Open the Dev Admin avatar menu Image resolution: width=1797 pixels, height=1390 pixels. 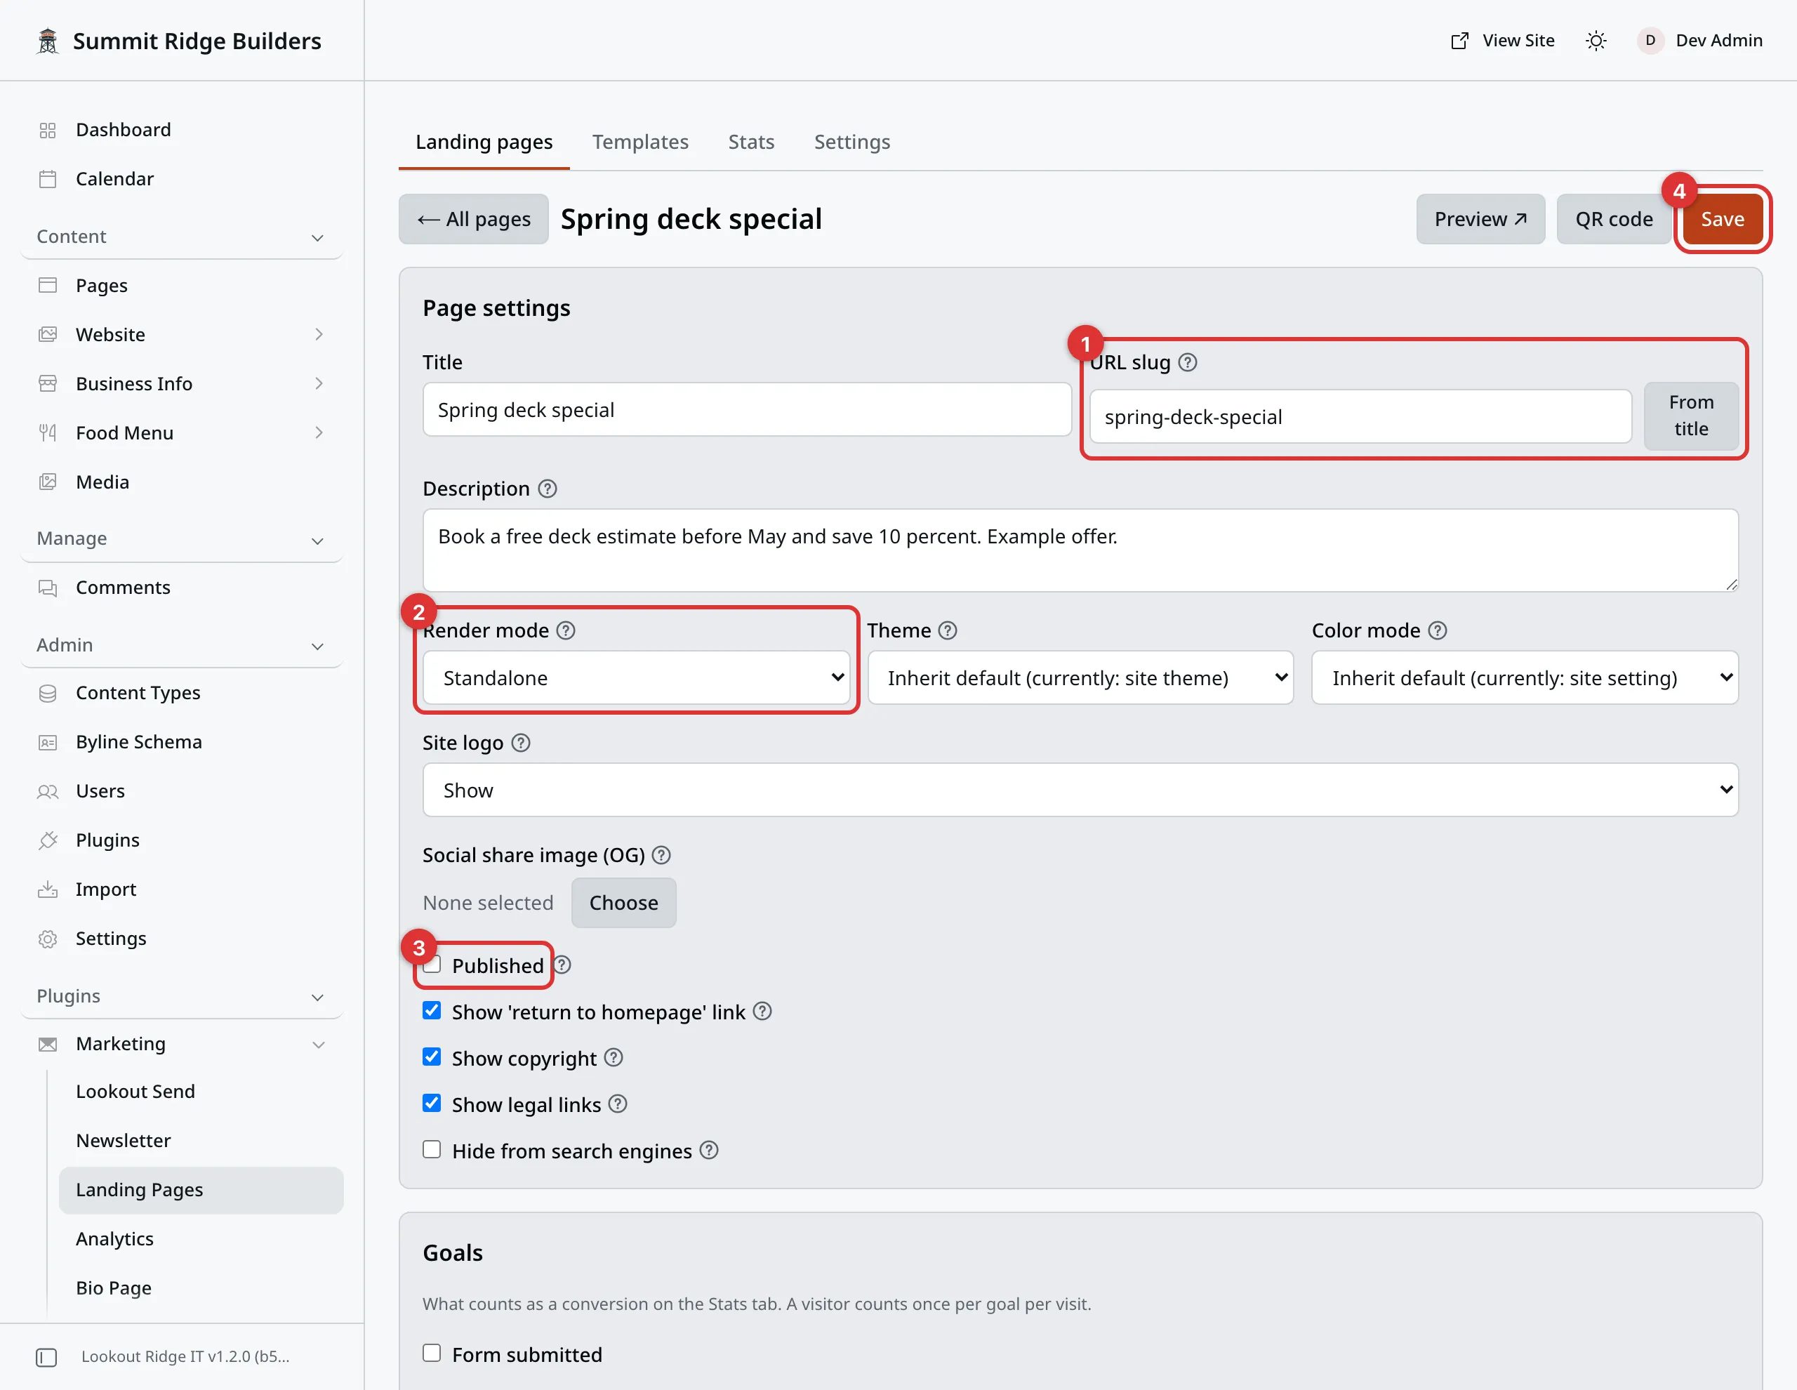click(x=1700, y=40)
